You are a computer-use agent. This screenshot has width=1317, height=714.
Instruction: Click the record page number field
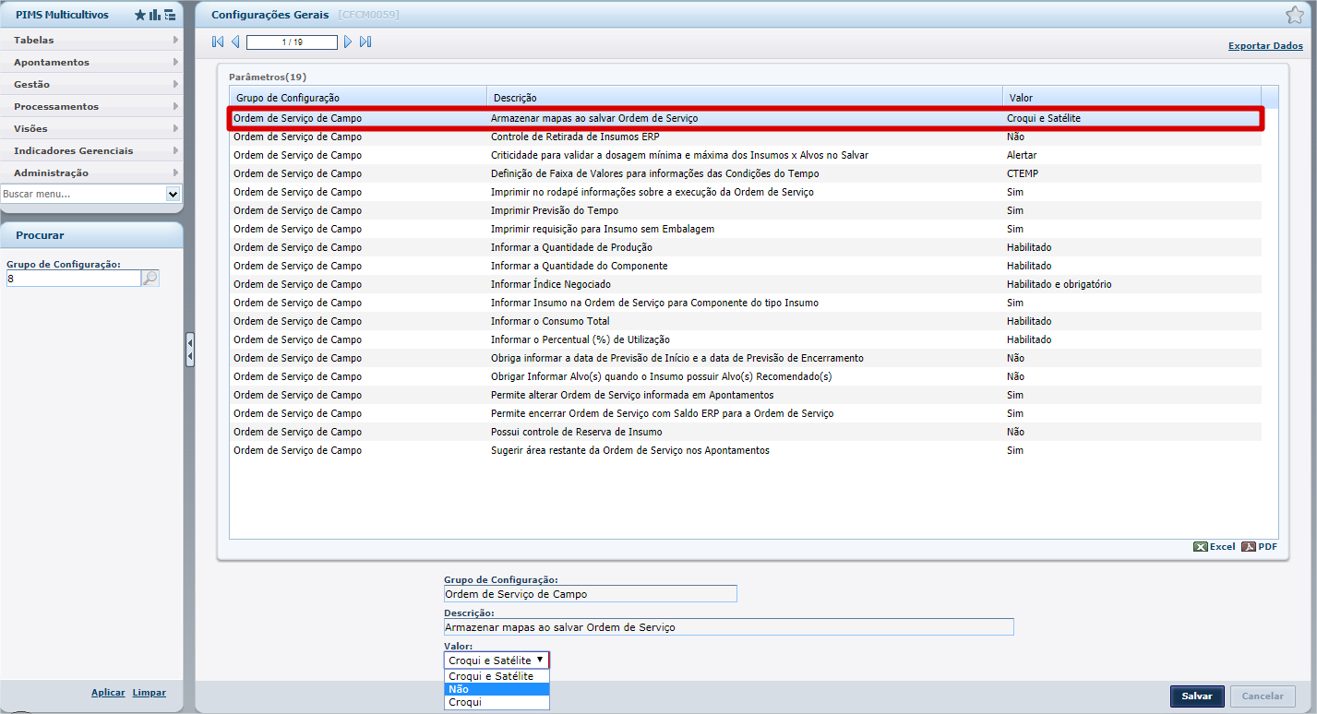tap(292, 42)
